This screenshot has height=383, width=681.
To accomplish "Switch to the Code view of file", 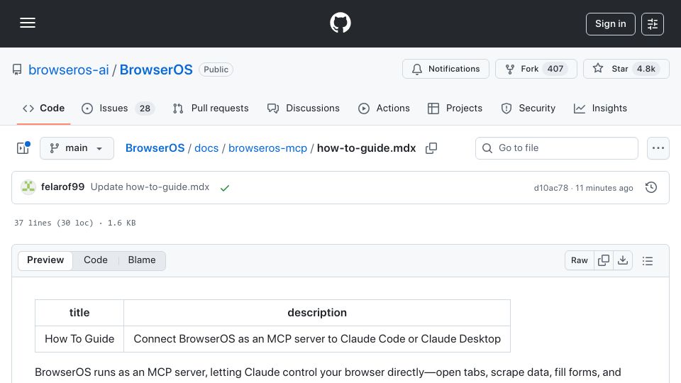I will [96, 260].
